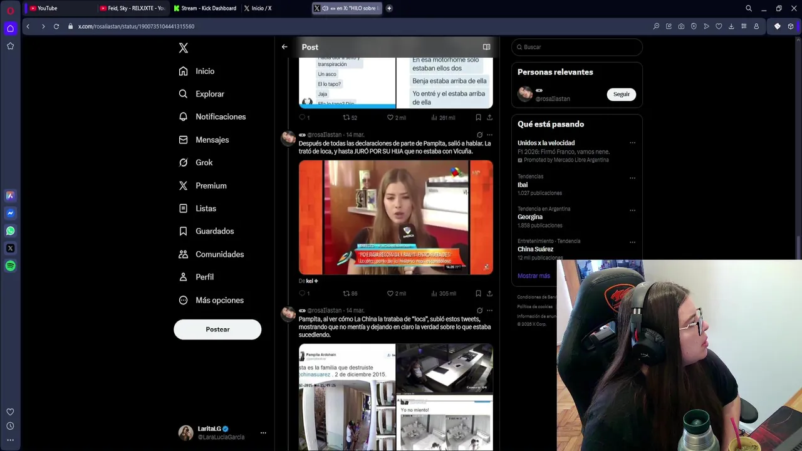Open Opera Easy Setup menu icon
This screenshot has height=451, width=802.
click(x=744, y=26)
